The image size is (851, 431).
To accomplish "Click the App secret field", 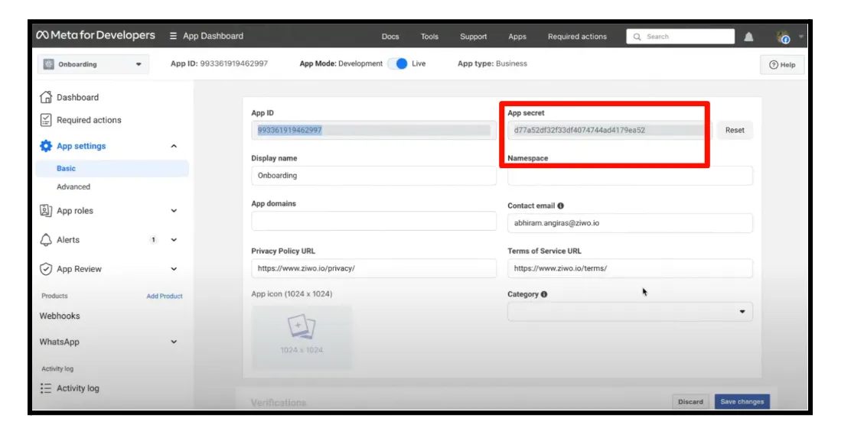I will point(609,130).
